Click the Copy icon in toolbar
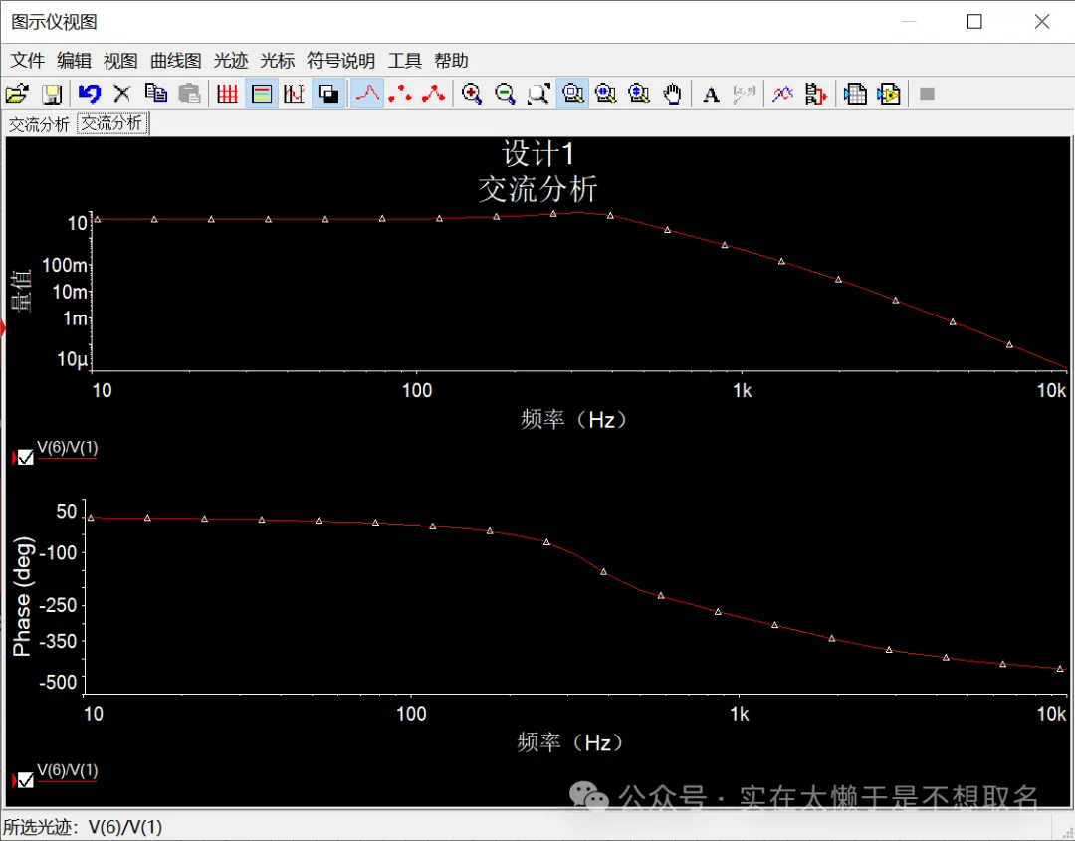1075x841 pixels. pyautogui.click(x=156, y=94)
